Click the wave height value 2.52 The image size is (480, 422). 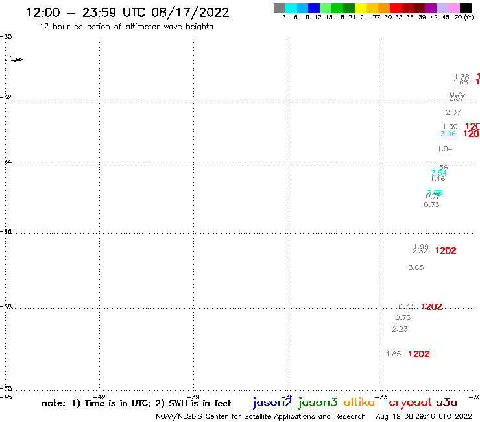(420, 251)
